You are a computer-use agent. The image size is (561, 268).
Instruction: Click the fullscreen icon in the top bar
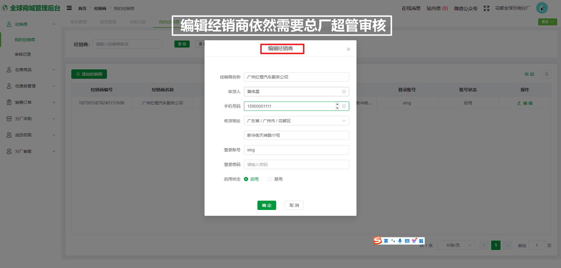pos(486,8)
